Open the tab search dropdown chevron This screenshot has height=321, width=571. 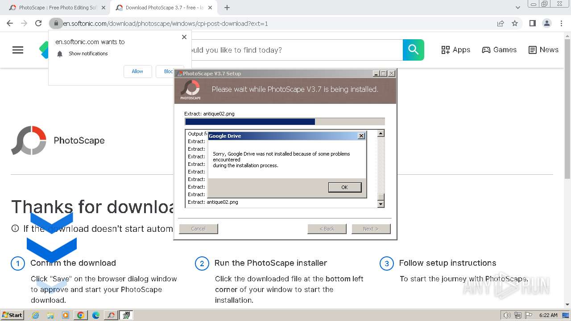point(518,8)
